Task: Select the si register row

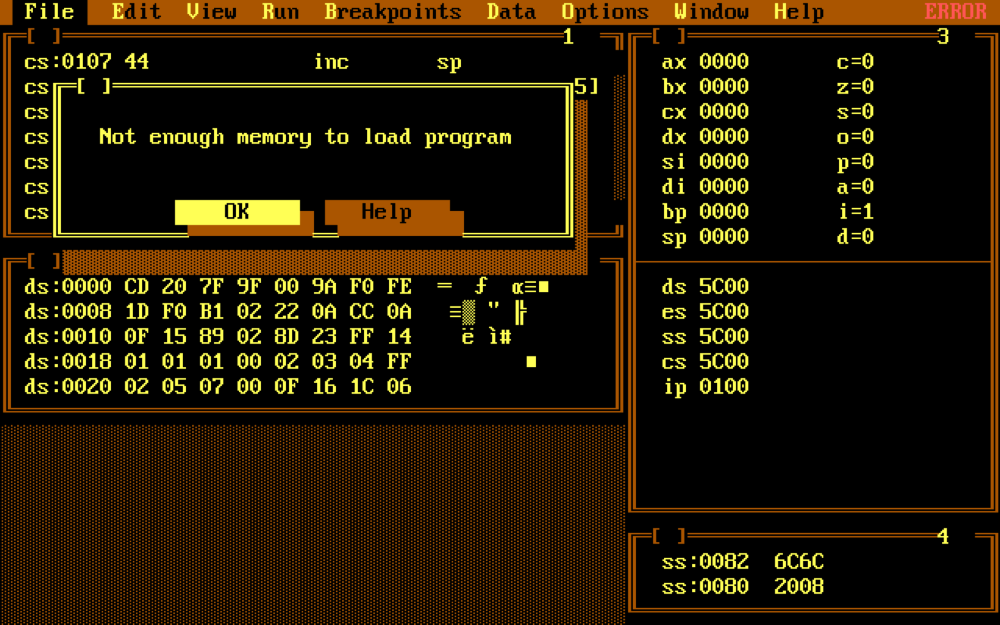Action: click(705, 162)
